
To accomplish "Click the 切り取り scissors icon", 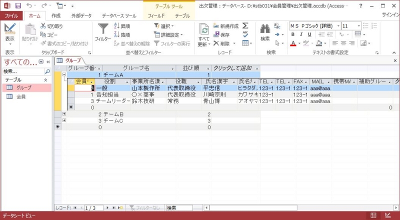I will click(43, 26).
